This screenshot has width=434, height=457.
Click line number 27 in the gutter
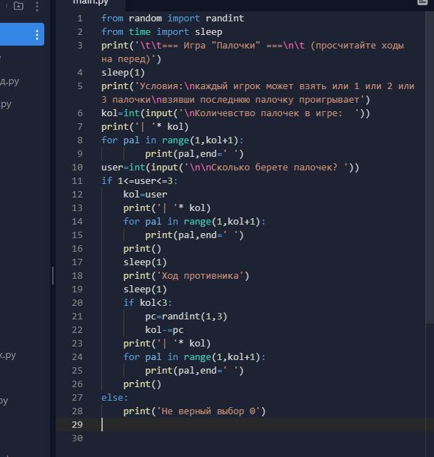click(x=77, y=398)
